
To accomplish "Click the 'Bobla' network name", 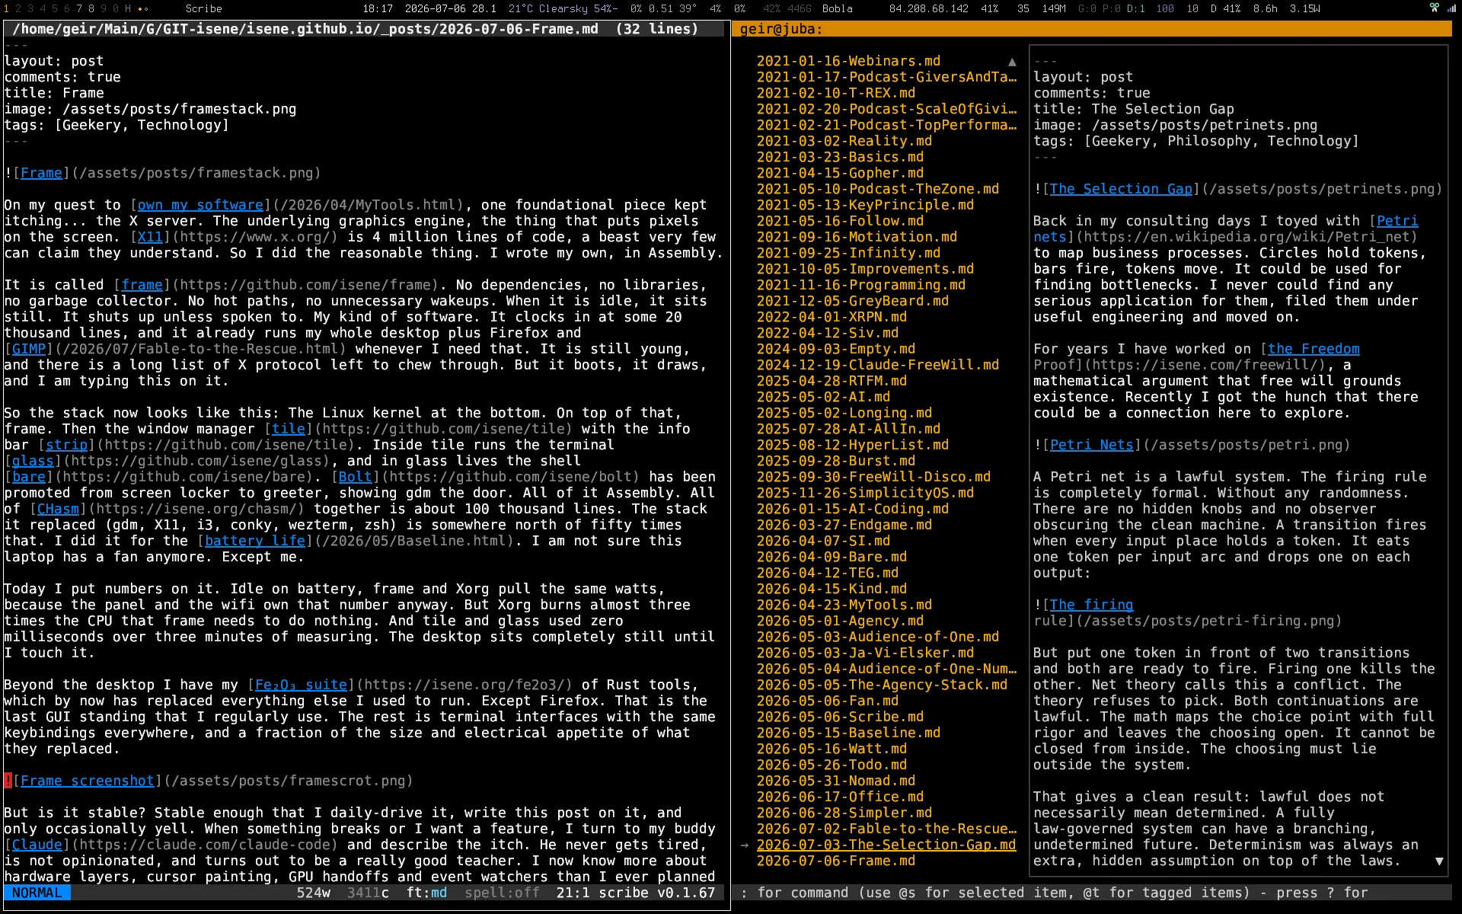I will pyautogui.click(x=837, y=8).
